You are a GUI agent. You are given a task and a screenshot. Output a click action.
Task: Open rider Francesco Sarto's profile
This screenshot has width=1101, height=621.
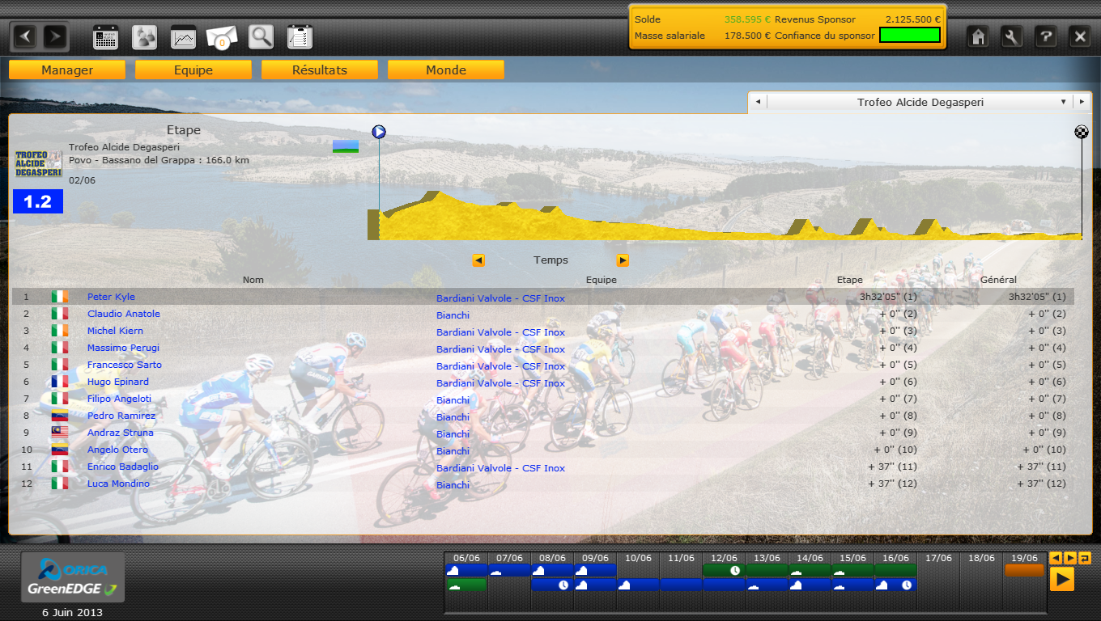coord(125,365)
